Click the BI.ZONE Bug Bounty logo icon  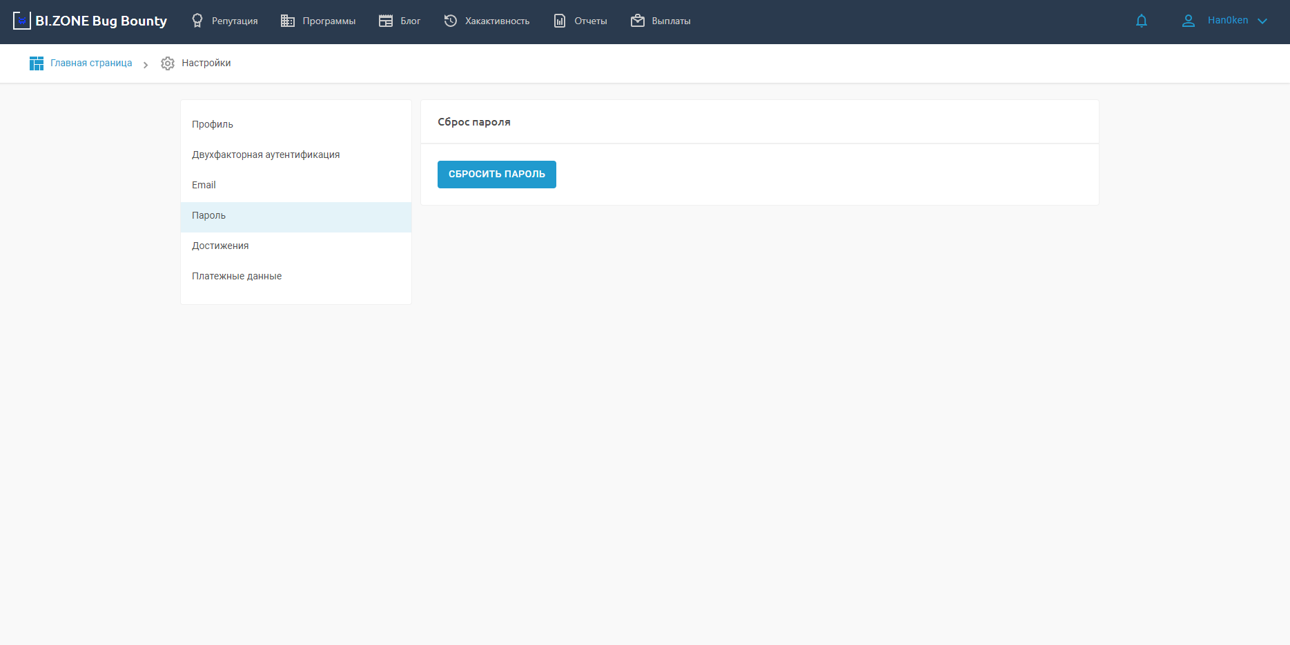pyautogui.click(x=21, y=21)
